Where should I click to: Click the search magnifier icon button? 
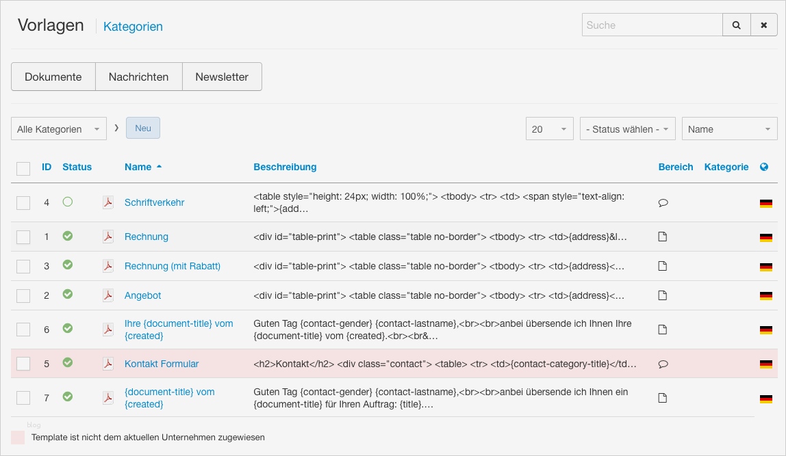click(737, 25)
